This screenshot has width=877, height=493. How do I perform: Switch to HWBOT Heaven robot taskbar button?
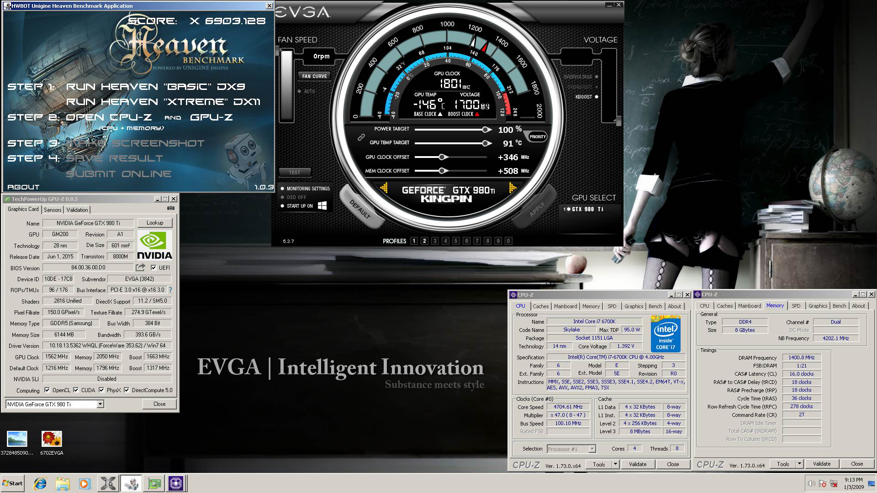click(x=131, y=483)
